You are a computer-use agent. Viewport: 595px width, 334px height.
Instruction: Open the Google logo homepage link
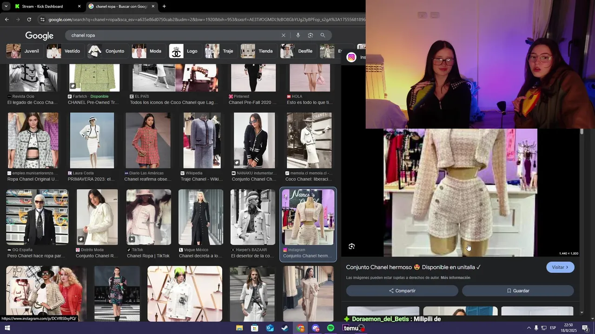[40, 36]
